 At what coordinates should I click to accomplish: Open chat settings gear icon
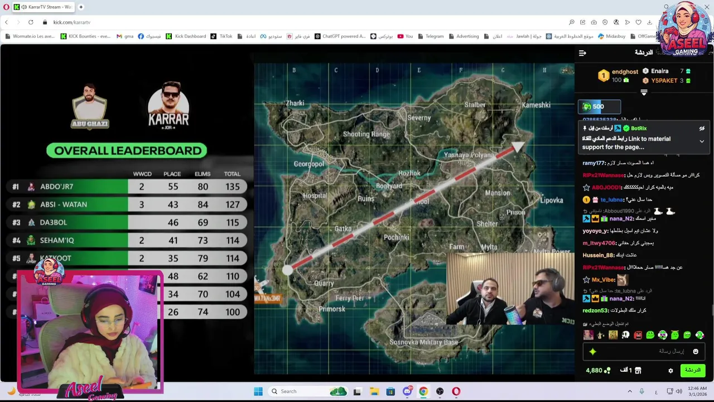670,371
